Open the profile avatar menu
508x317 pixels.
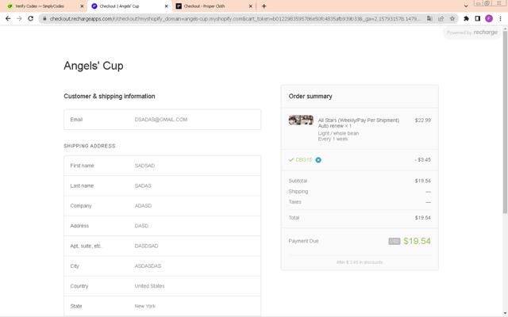click(489, 19)
